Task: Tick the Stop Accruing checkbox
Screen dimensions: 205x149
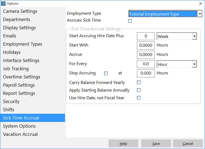Action: tap(106, 73)
